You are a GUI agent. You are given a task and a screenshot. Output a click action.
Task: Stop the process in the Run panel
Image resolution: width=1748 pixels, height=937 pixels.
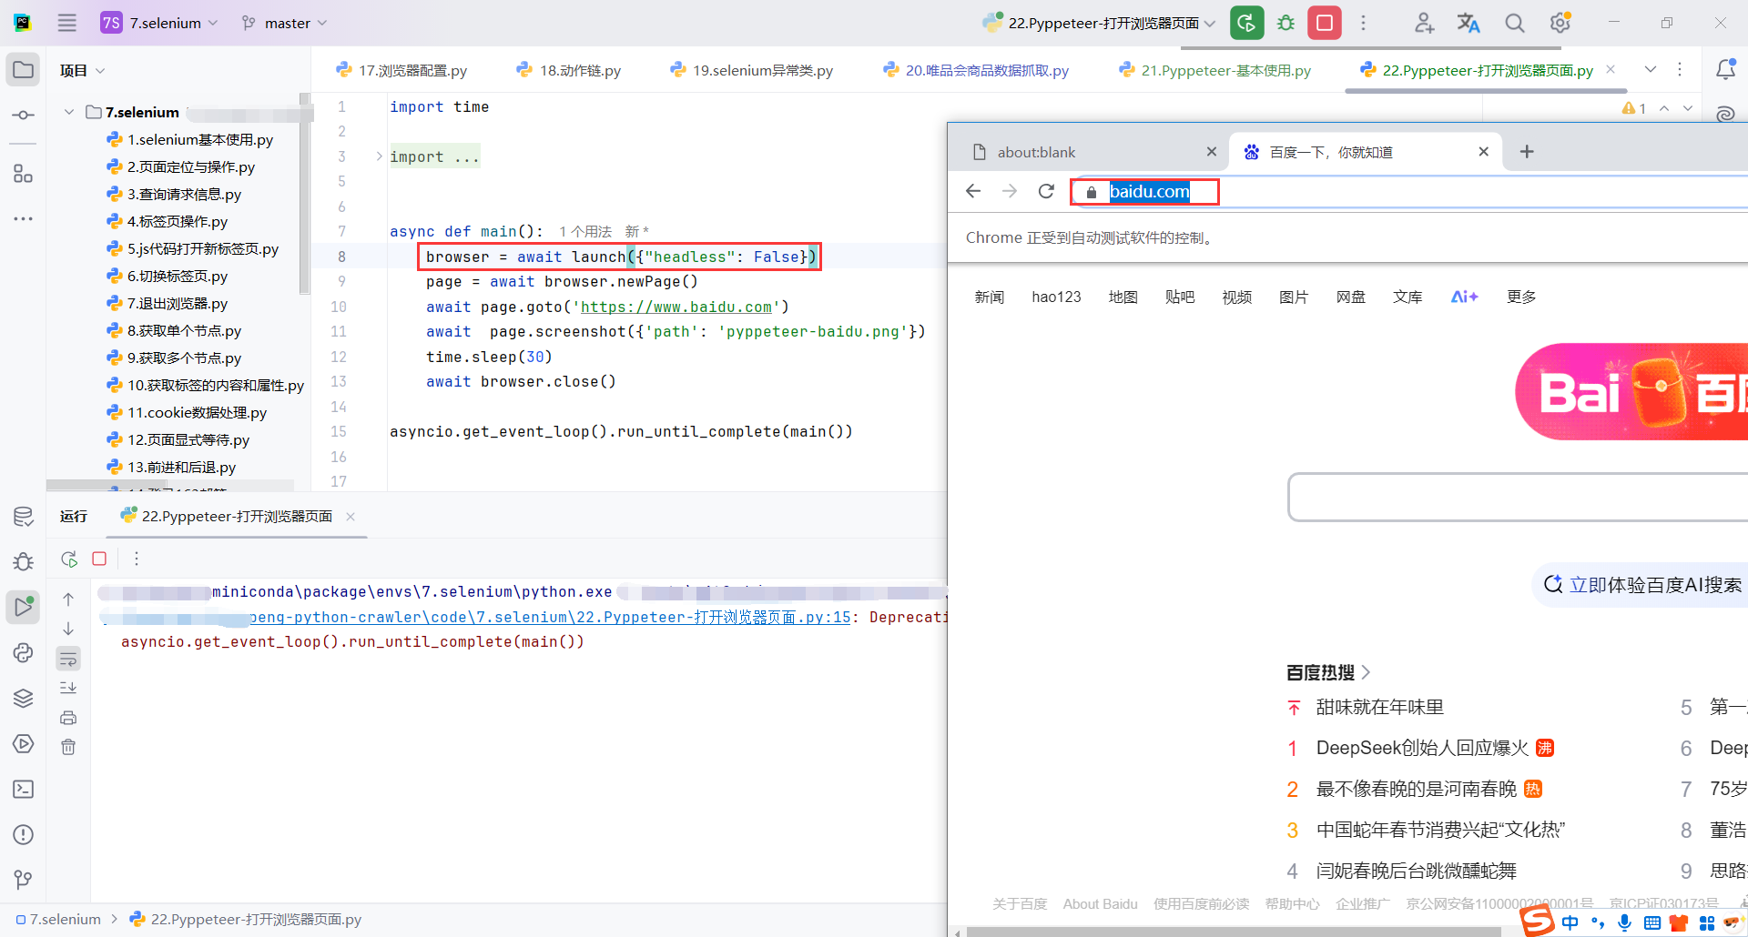pyautogui.click(x=100, y=559)
